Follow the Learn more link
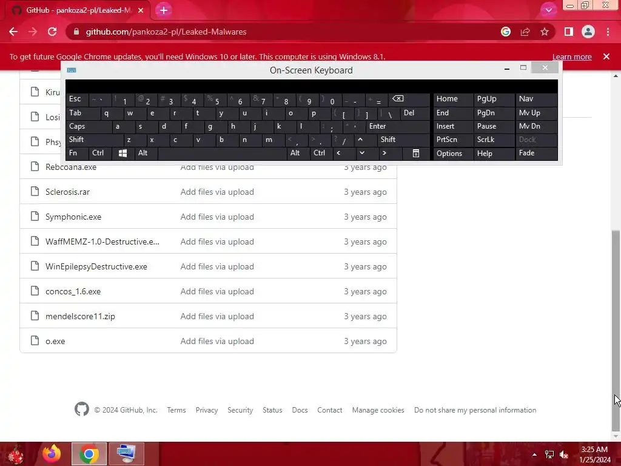This screenshot has height=466, width=621. pos(572,56)
